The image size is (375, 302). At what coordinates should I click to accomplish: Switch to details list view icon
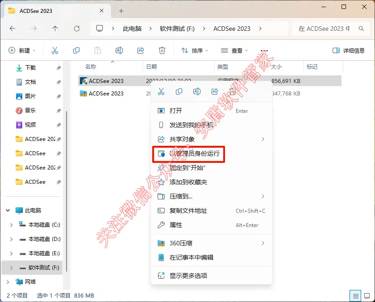[356, 296]
